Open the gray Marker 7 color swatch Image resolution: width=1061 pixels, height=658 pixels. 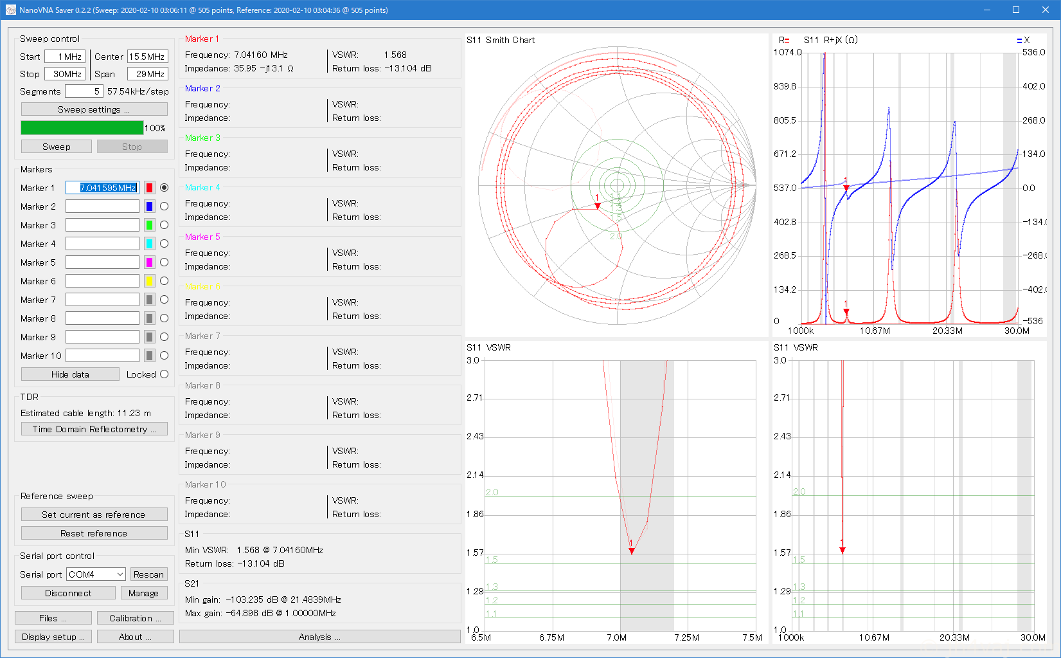[x=149, y=300]
